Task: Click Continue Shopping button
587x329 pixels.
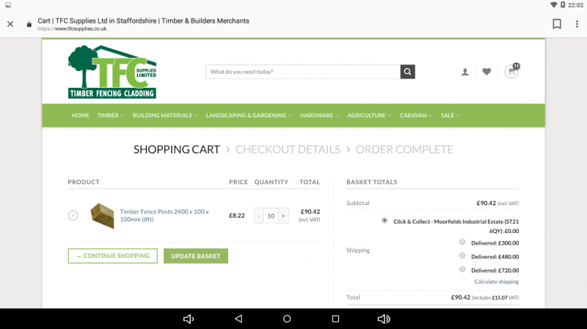Action: [x=112, y=256]
